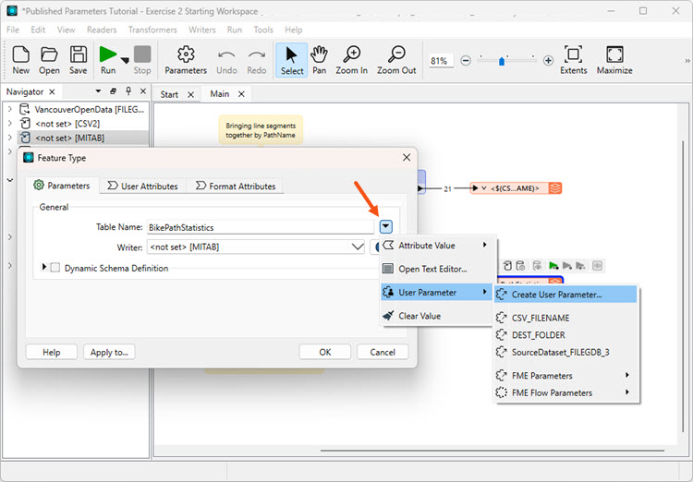
Task: Activate the Select arrow tool
Action: pyautogui.click(x=292, y=60)
